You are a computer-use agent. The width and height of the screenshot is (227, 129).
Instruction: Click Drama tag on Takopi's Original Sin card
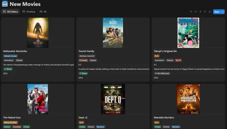(x=170, y=60)
